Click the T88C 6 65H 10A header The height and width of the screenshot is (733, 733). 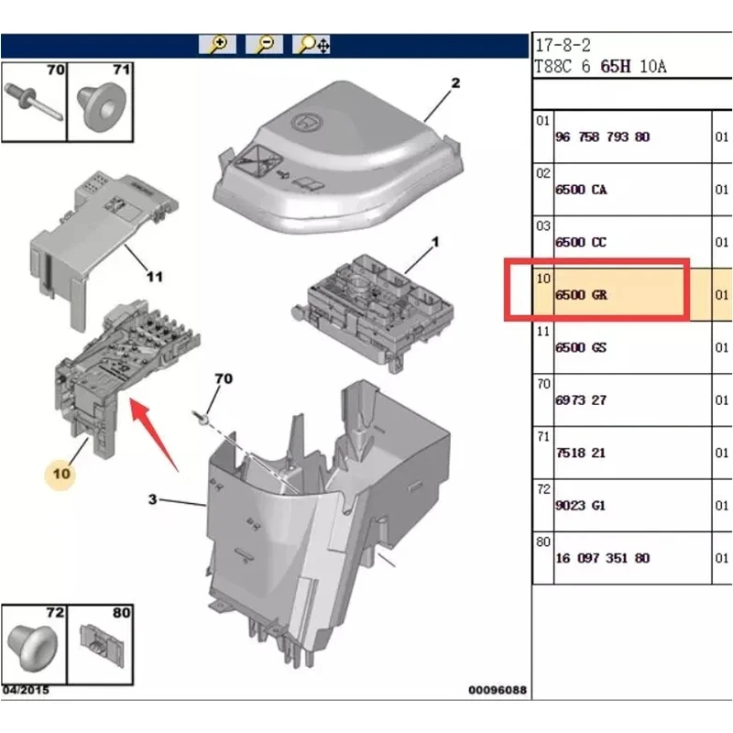point(601,66)
